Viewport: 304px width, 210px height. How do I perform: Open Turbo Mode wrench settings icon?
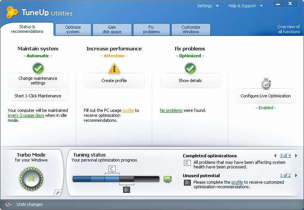coord(58,192)
